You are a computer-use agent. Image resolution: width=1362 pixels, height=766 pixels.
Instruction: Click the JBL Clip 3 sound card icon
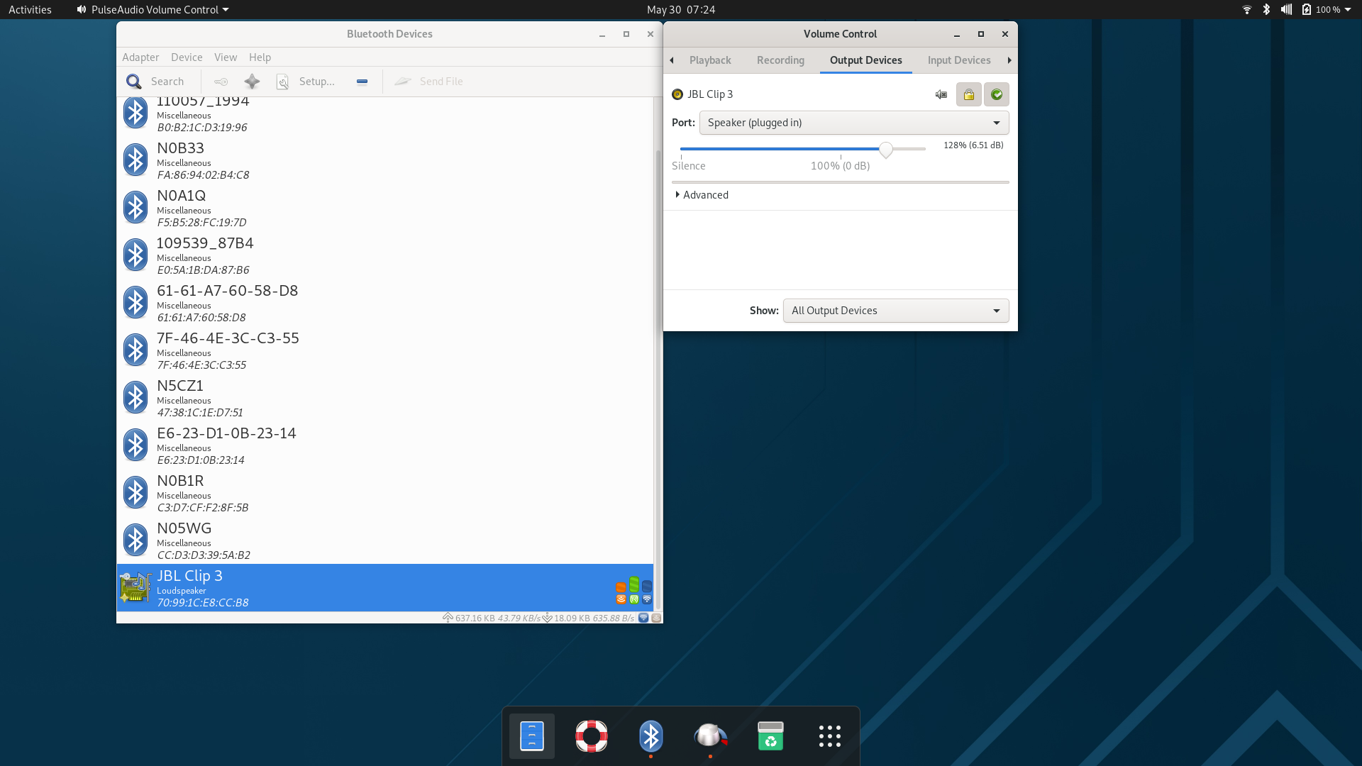pyautogui.click(x=135, y=588)
